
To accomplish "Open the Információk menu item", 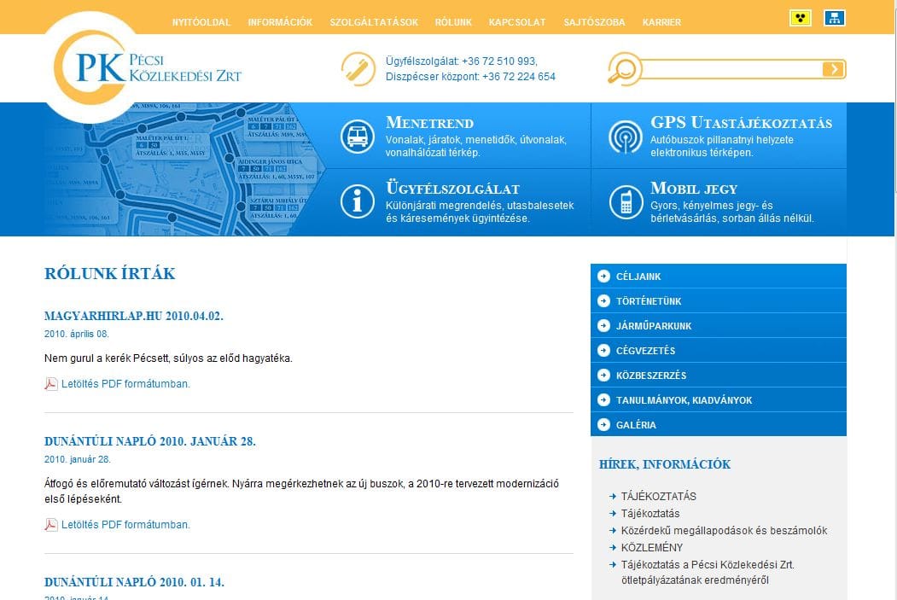I will (280, 22).
